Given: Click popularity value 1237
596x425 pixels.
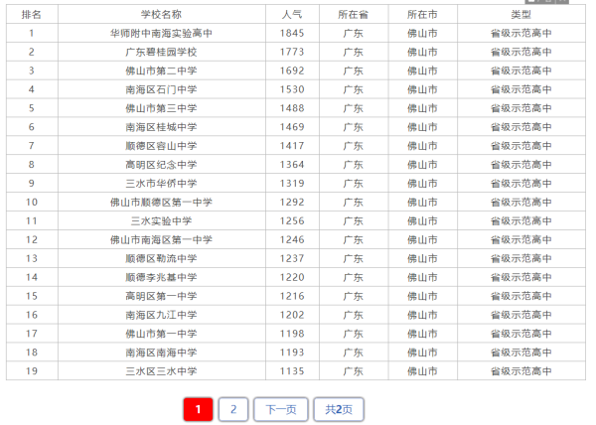Looking at the screenshot, I should tap(292, 258).
